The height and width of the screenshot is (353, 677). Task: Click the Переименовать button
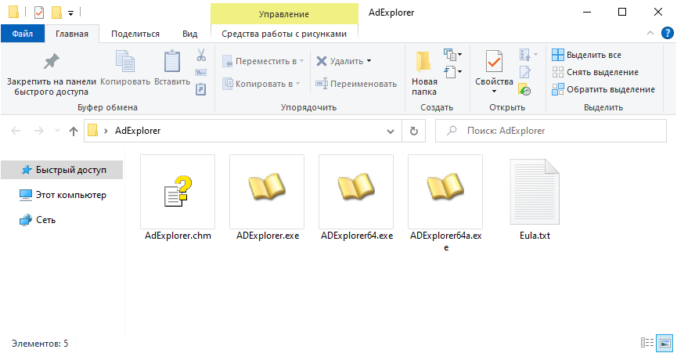(356, 84)
